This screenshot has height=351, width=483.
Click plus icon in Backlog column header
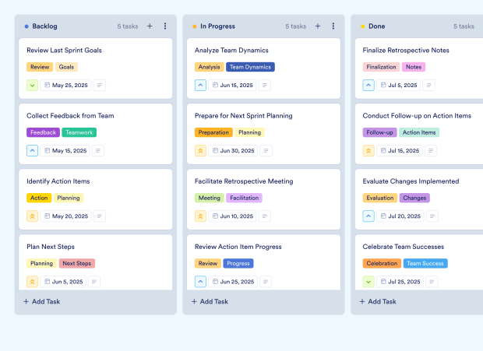150,26
